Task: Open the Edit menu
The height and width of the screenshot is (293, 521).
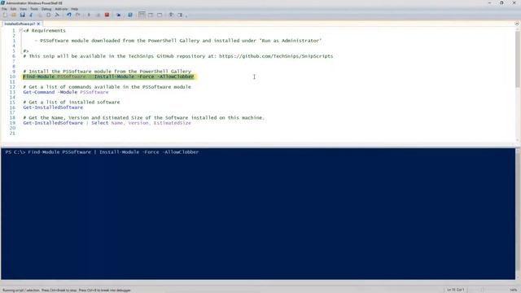Action: 13,9
